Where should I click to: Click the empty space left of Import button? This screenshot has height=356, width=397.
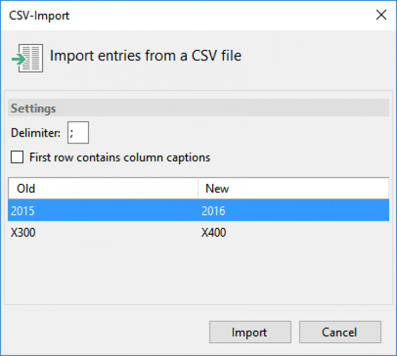(x=106, y=332)
